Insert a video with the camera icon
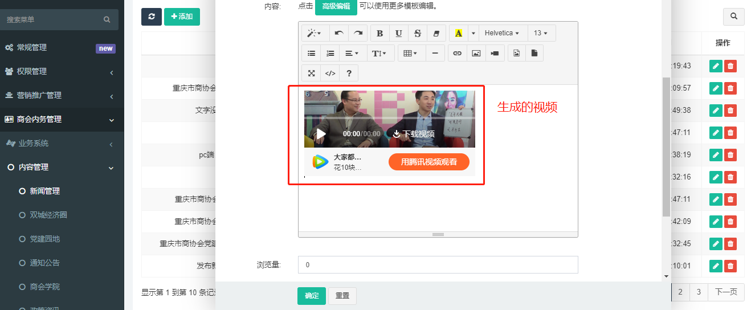 tap(495, 53)
